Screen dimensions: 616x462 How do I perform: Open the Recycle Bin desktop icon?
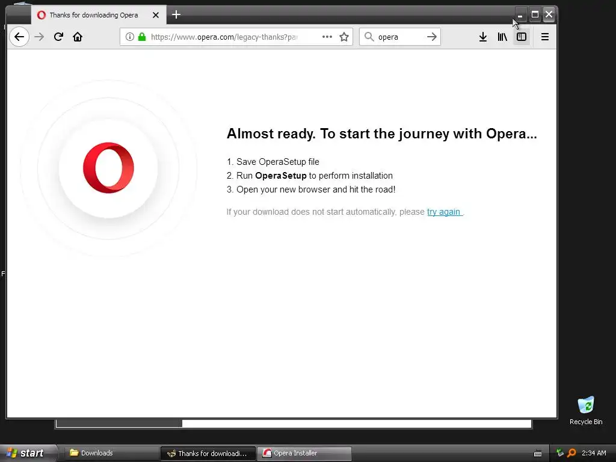(x=586, y=410)
